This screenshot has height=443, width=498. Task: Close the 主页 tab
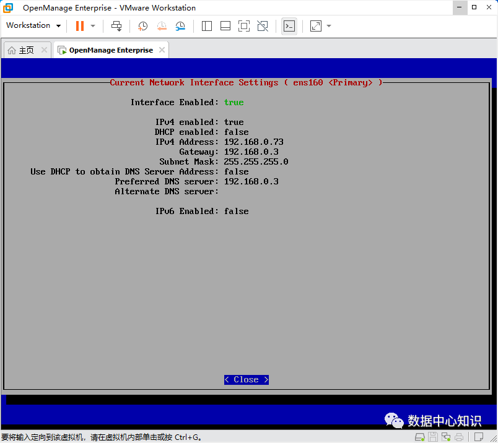point(44,50)
